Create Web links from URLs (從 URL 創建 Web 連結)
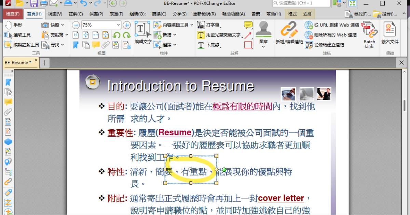The height and width of the screenshot is (215, 410). pyautogui.click(x=332, y=25)
